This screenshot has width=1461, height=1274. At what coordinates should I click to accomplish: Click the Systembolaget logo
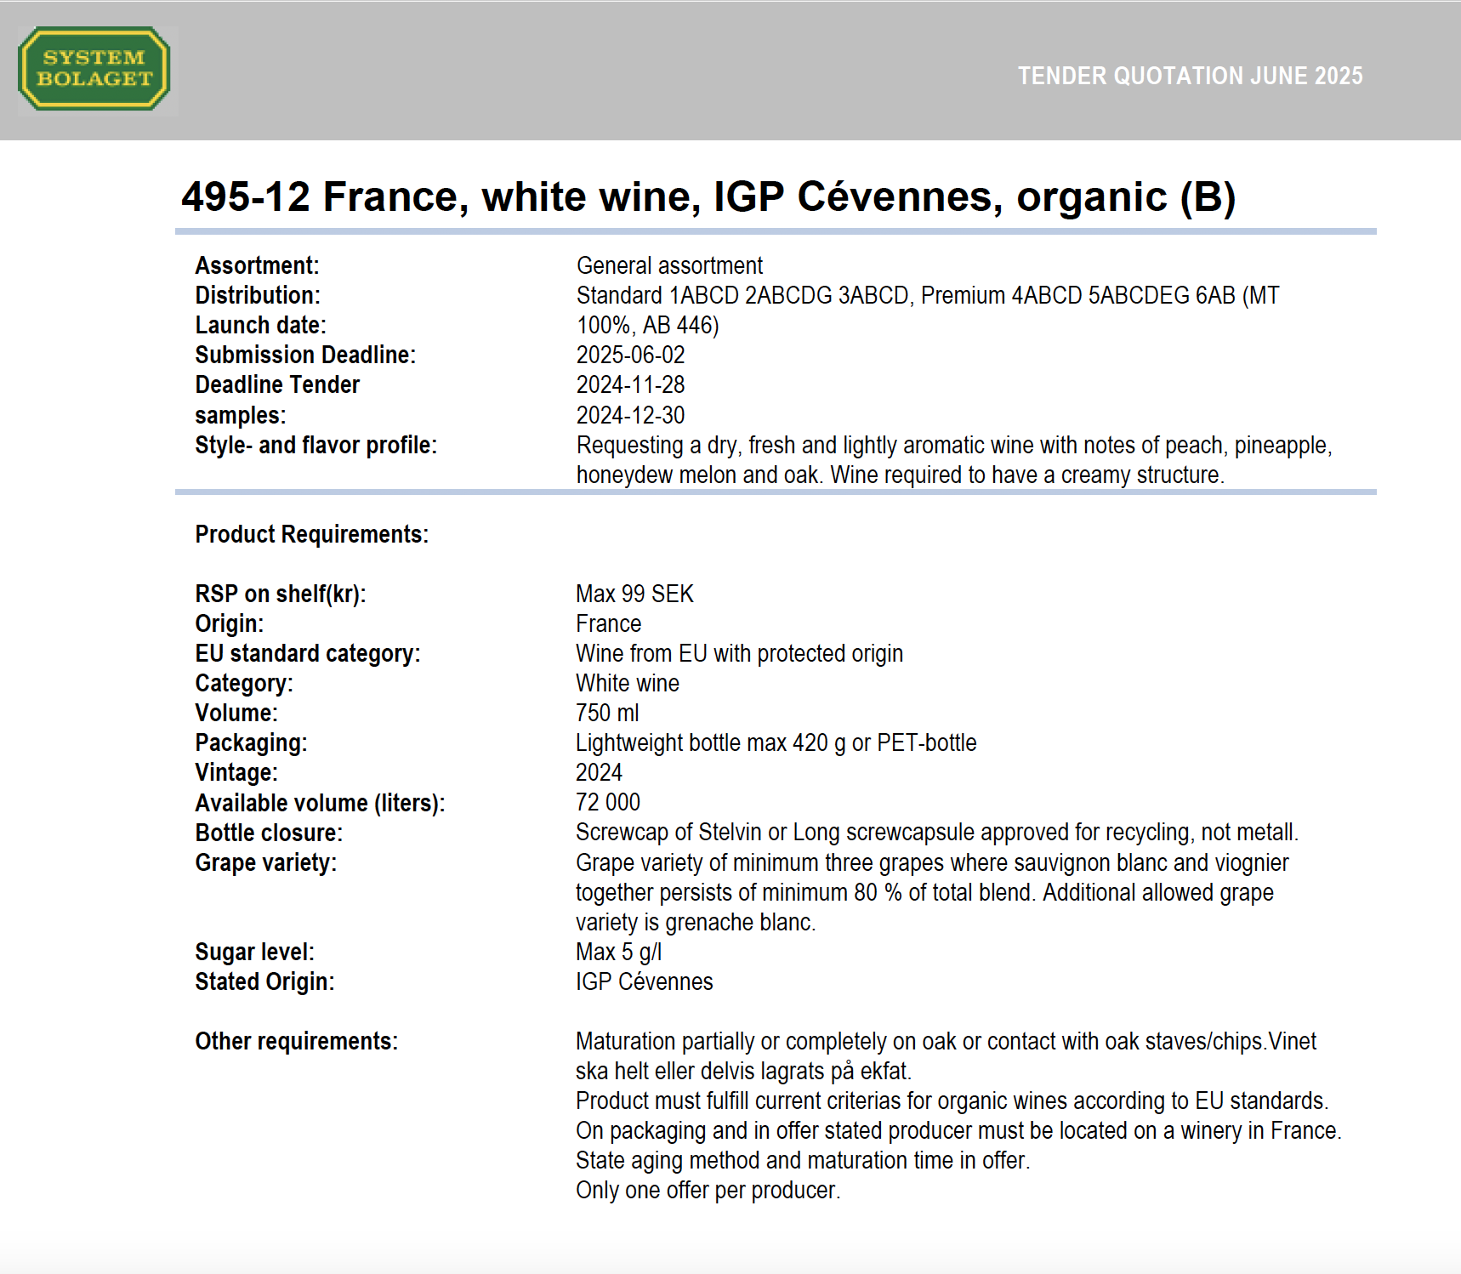[x=94, y=69]
